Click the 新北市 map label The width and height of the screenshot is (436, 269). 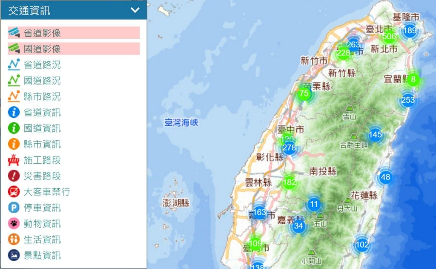click(384, 49)
